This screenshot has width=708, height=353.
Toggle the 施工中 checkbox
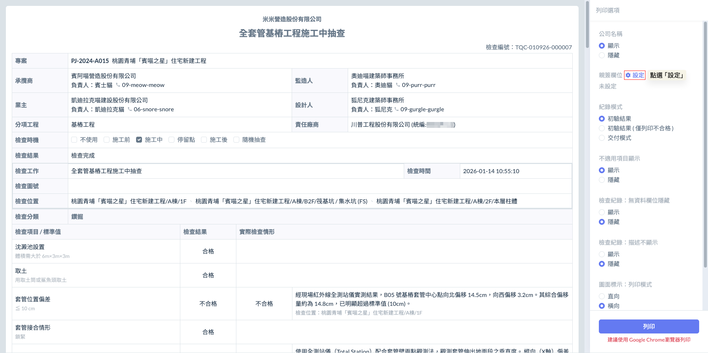(139, 140)
